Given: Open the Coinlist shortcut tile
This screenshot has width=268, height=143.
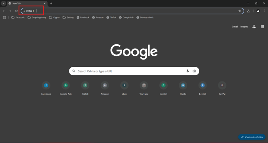Looking at the screenshot, I should click(x=164, y=88).
